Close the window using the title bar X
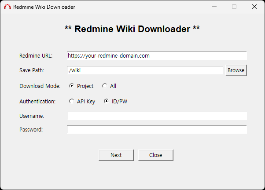 (x=254, y=7)
